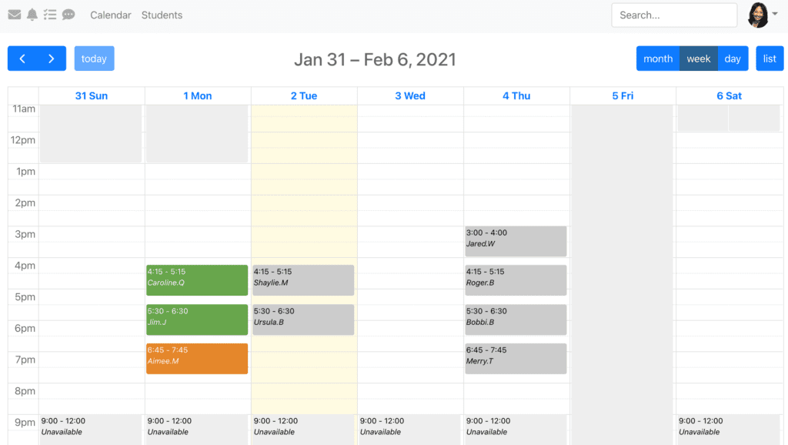Open the green Caroline.Q lesson event
This screenshot has height=445, width=788.
pos(197,280)
